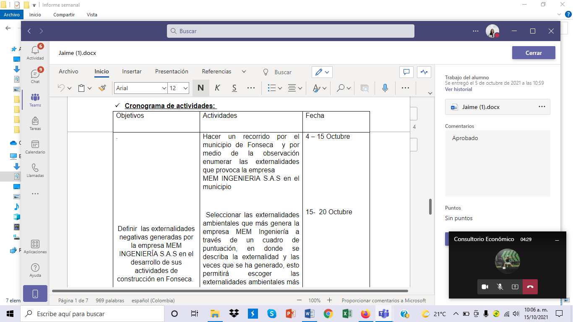This screenshot has height=322, width=573.
Task: Open the Referencias ribbon tab
Action: (216, 72)
